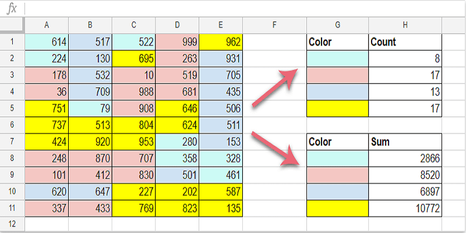Click blue swatch beside sum 6897

(337, 190)
